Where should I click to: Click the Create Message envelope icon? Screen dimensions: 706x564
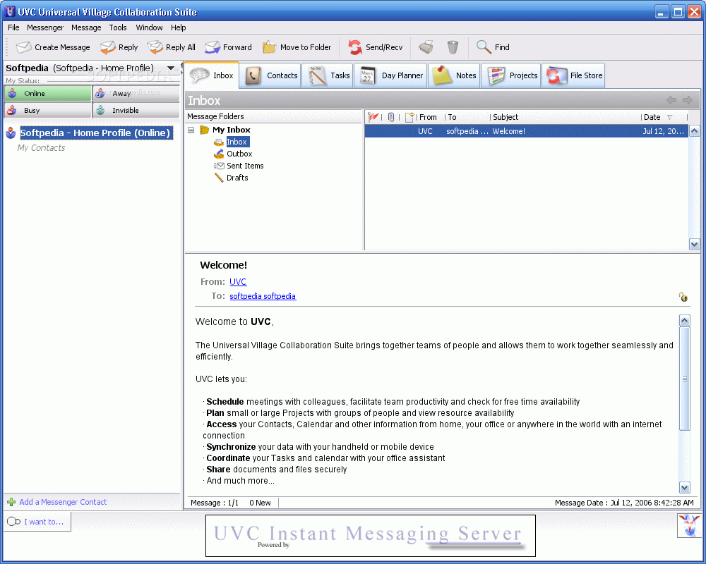pyautogui.click(x=23, y=47)
